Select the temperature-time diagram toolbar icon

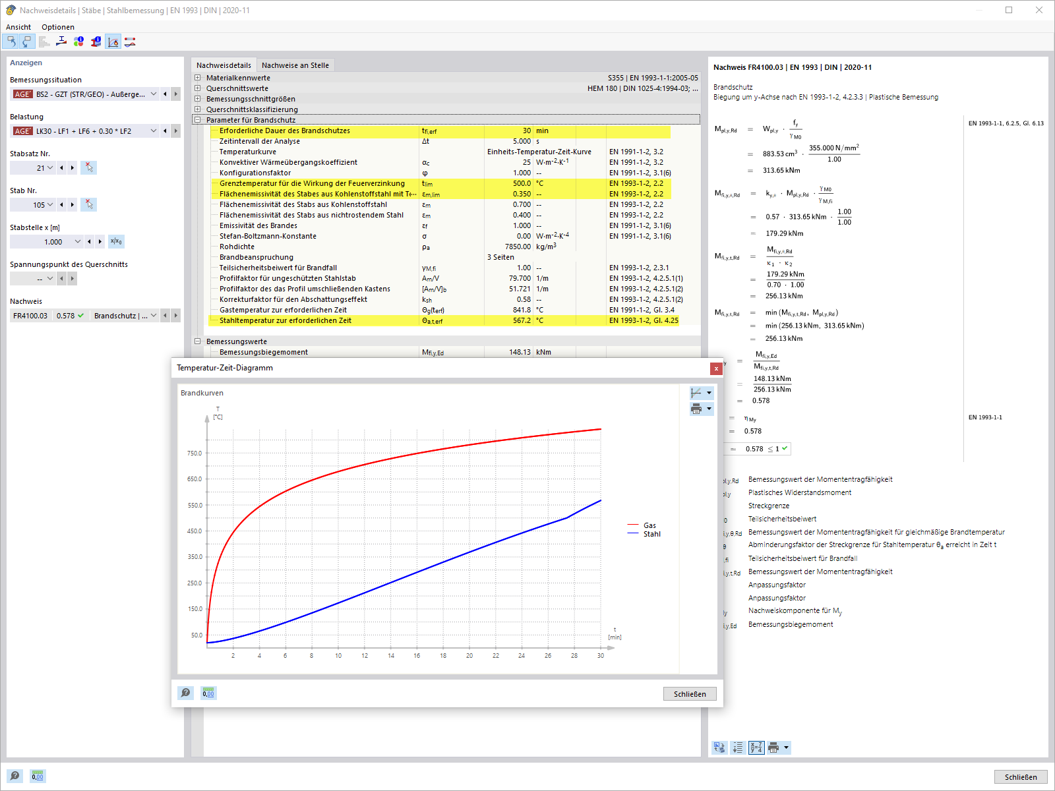point(113,41)
